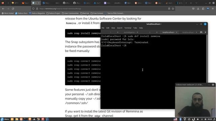Open Terminal menu in terminal window

tap(128, 28)
